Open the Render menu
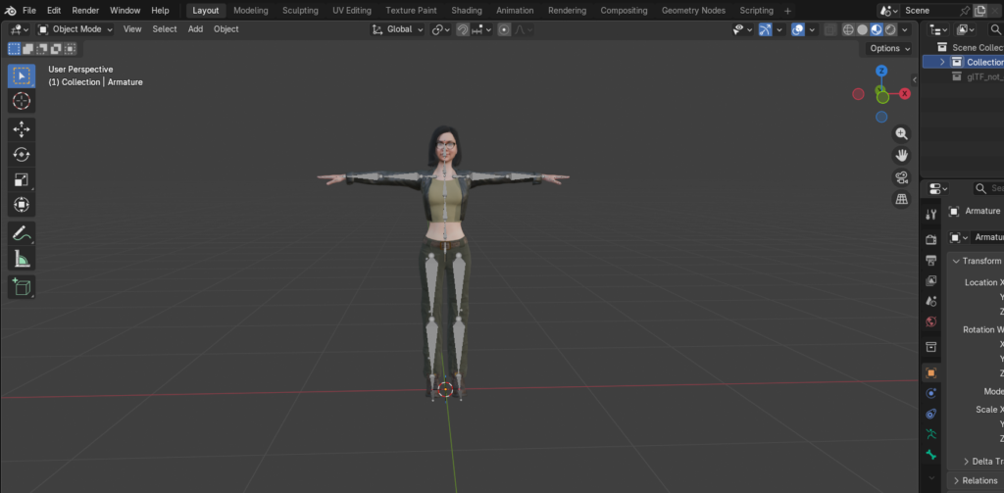Viewport: 1004px width, 493px height. pyautogui.click(x=85, y=10)
